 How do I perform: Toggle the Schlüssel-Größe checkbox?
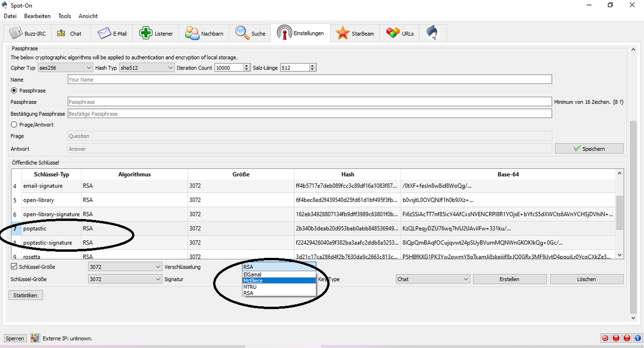(x=14, y=266)
